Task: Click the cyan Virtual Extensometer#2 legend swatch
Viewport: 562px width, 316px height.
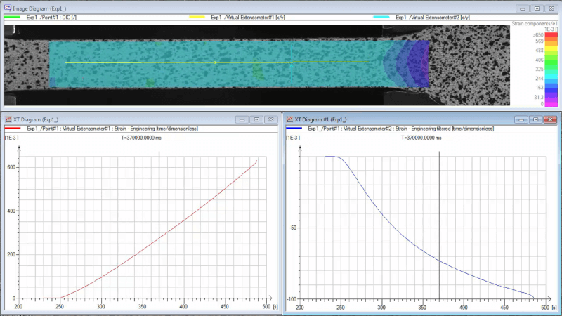Action: 381,17
